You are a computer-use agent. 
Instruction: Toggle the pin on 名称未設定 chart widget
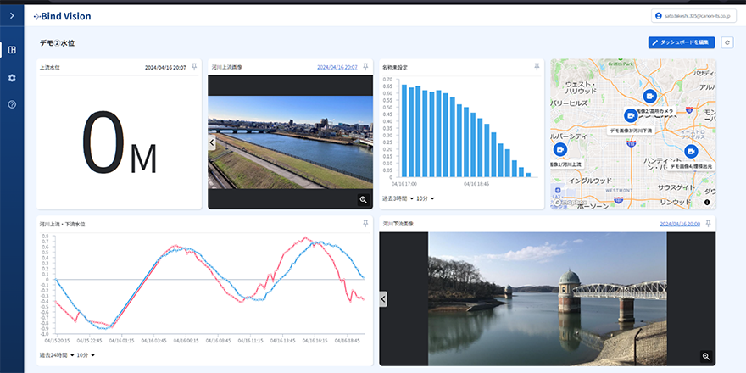536,66
